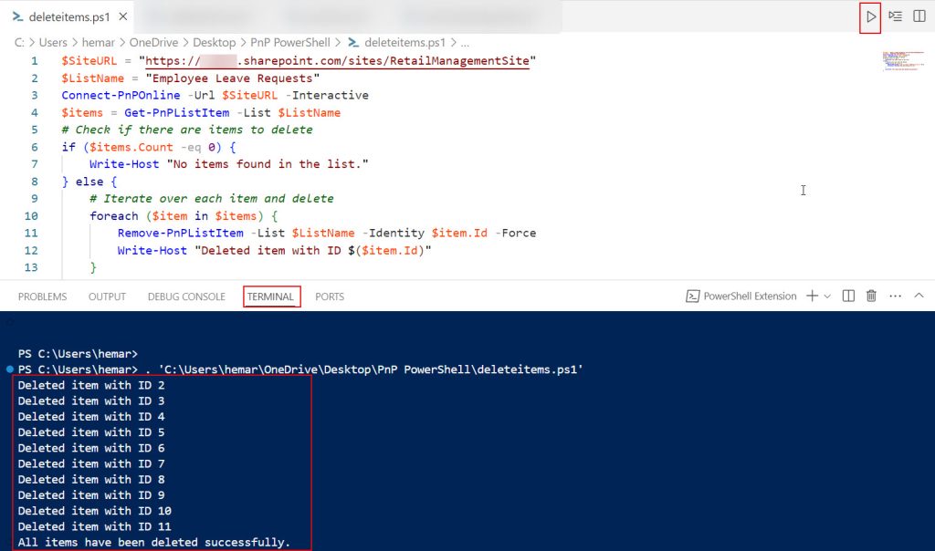Click the Desktop breadcrumb segment

point(214,42)
